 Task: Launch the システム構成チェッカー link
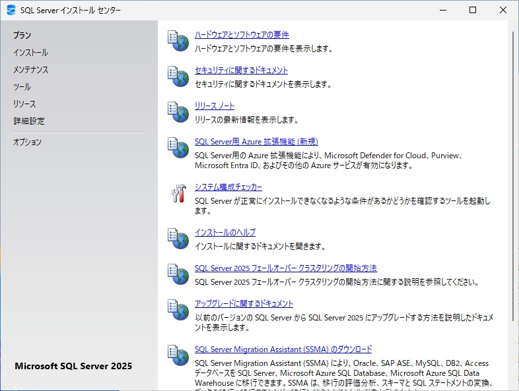tap(228, 187)
